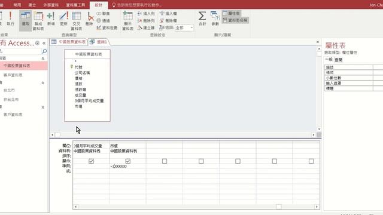Select the 製成資料表 make-table query icon
The image size is (383, 215).
tap(38, 21)
